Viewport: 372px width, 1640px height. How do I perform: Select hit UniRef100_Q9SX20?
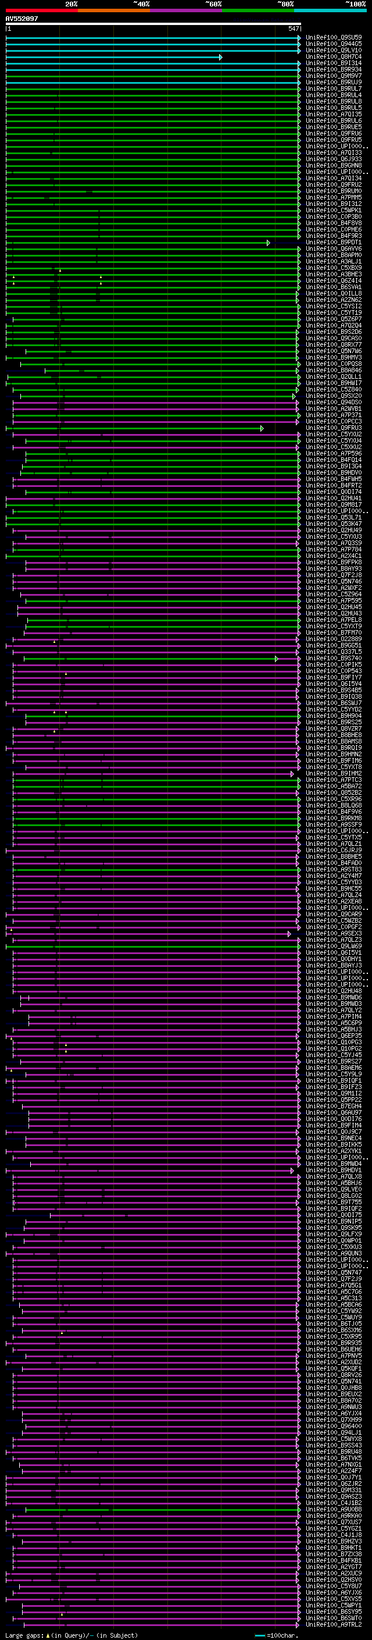point(334,396)
